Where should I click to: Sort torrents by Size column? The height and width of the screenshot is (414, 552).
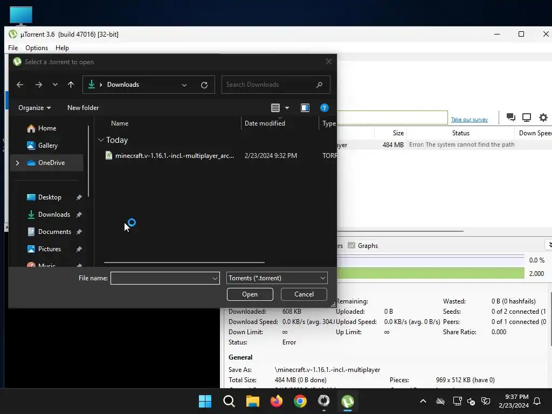pos(391,133)
